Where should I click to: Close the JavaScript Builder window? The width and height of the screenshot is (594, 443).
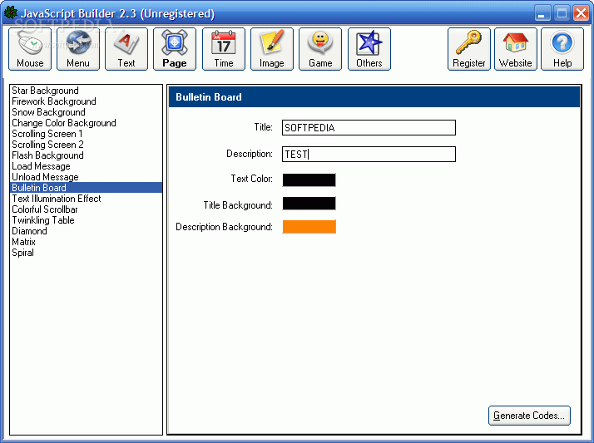point(581,13)
